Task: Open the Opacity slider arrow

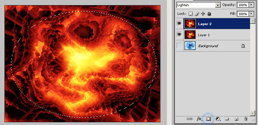Action: (x=251, y=5)
